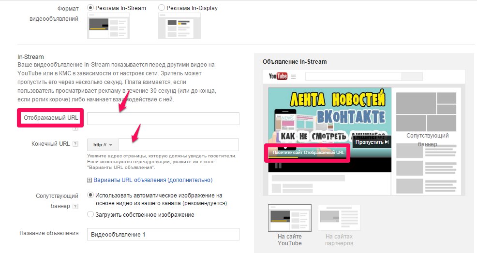Click the Конечный URL label text

pos(50,144)
